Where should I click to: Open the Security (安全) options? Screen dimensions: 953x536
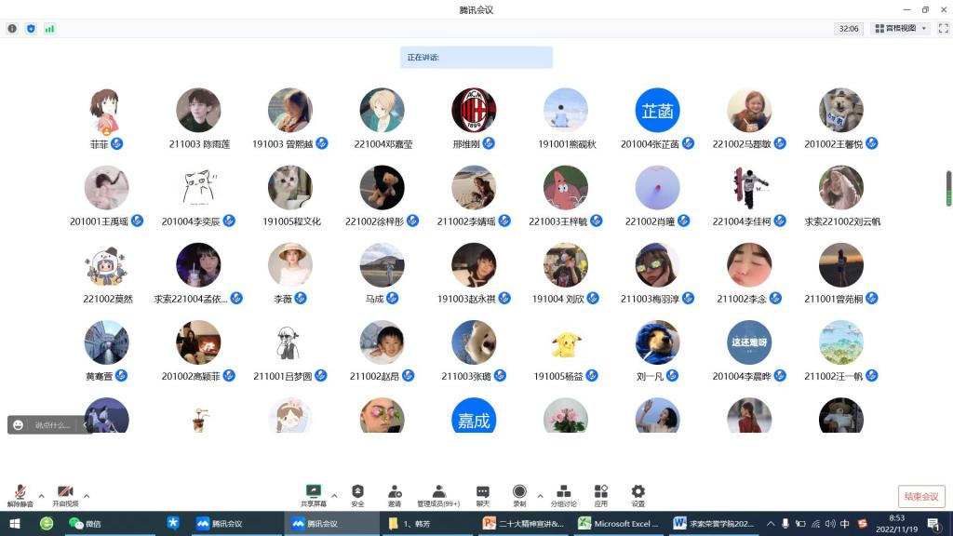[x=357, y=494]
